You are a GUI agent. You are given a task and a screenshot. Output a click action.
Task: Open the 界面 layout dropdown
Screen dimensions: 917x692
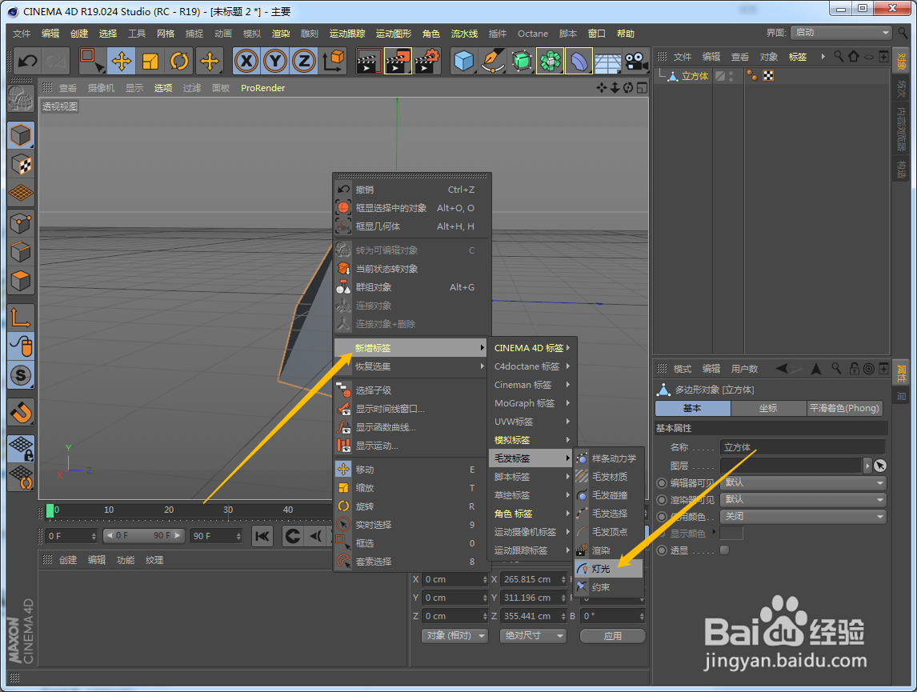point(840,33)
